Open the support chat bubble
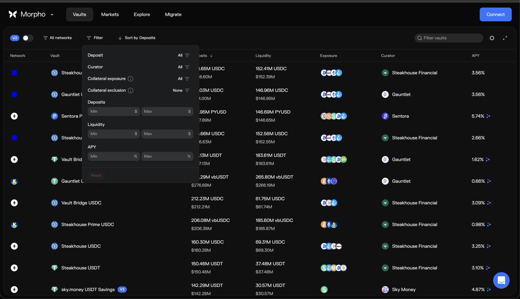Screen dimensions: 520x299 click(x=501, y=280)
